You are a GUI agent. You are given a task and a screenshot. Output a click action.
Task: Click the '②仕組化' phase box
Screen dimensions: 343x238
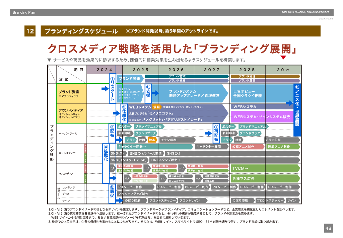124,113
